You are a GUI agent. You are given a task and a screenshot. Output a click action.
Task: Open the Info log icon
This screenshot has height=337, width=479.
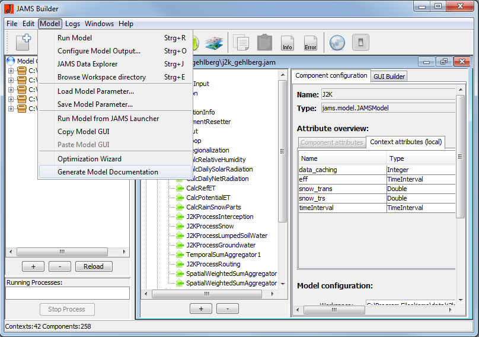click(288, 43)
